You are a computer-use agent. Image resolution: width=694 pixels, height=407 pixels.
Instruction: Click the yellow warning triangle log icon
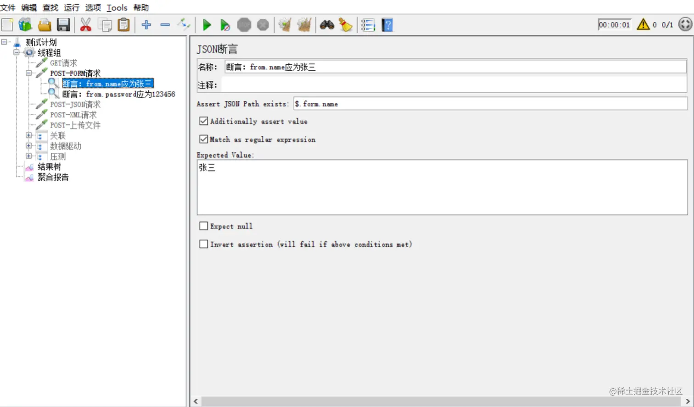pyautogui.click(x=644, y=24)
